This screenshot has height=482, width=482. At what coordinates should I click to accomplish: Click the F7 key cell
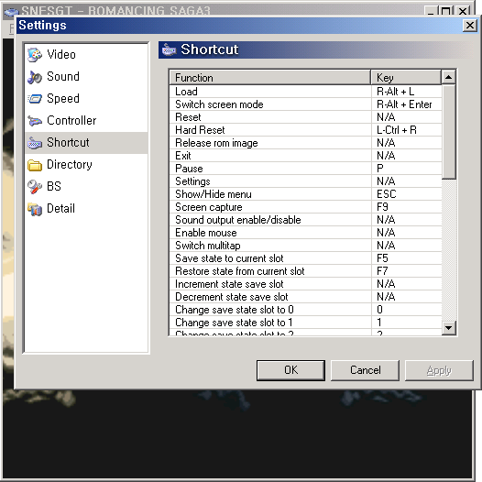pyautogui.click(x=406, y=271)
